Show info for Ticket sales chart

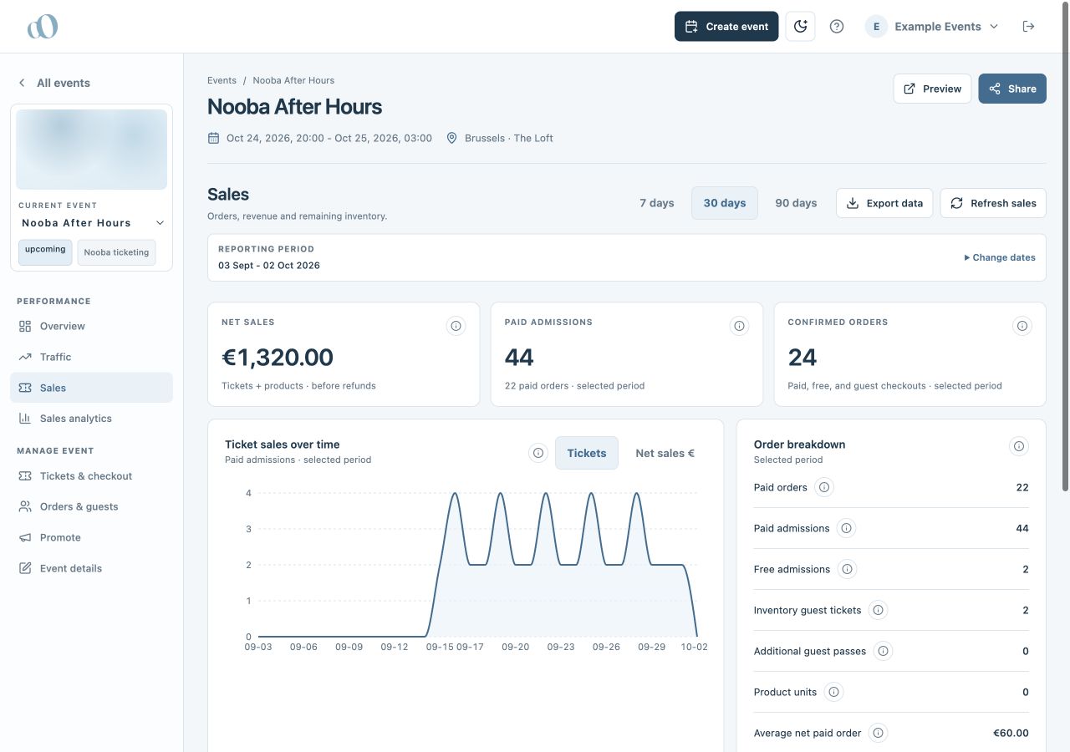point(538,453)
